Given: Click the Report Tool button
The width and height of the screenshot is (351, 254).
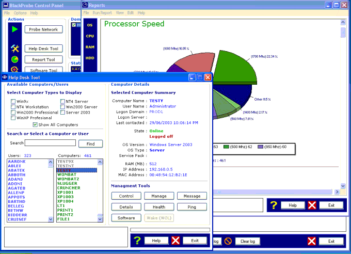Looking at the screenshot, I should (x=43, y=59).
